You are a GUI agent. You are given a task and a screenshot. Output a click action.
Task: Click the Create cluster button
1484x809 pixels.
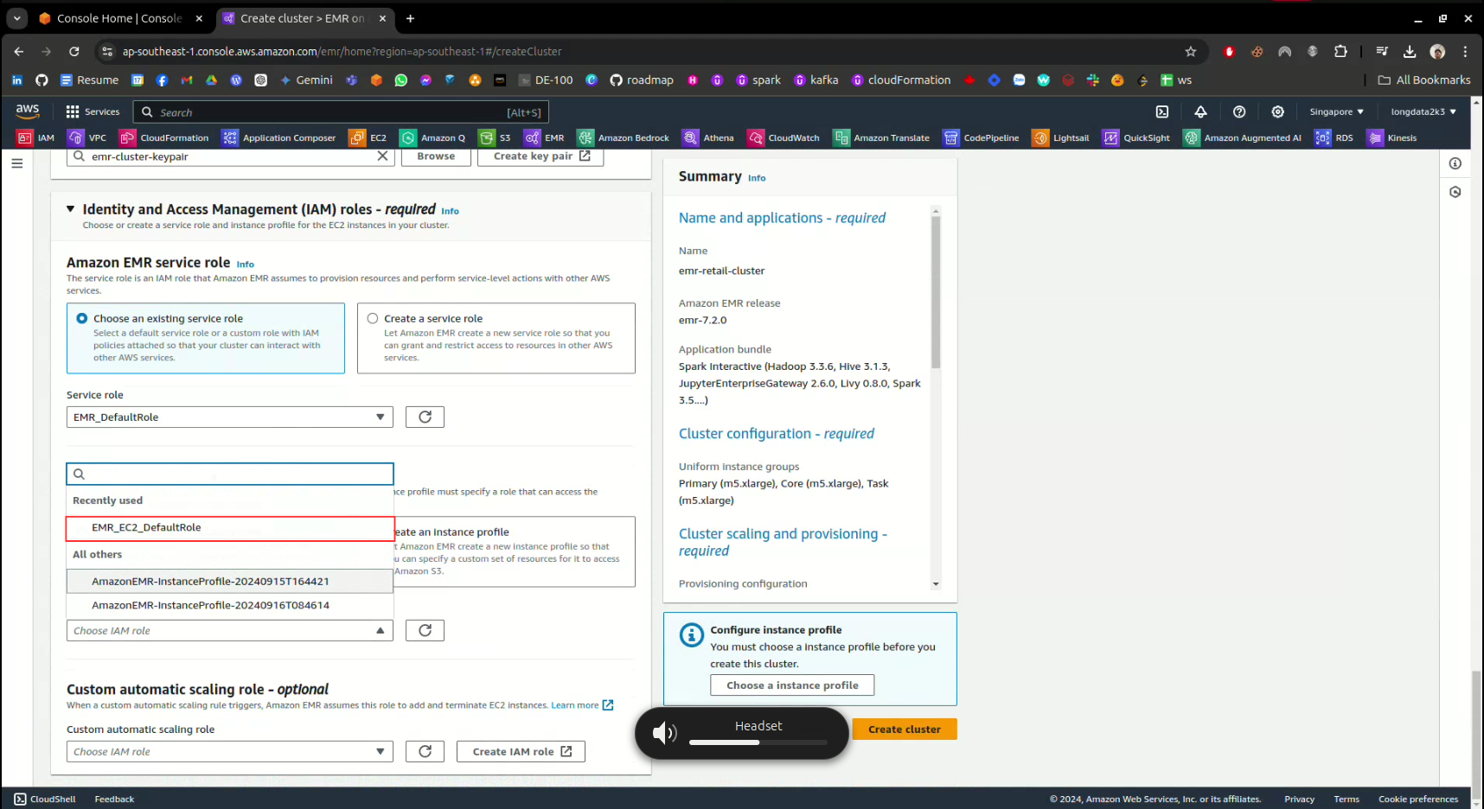coord(904,729)
